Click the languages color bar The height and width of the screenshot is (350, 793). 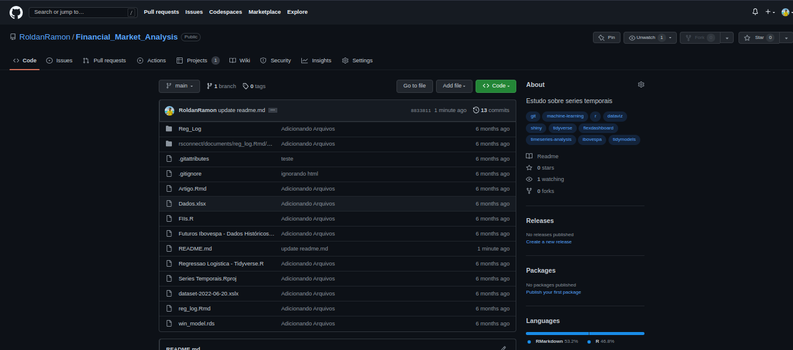(585, 333)
